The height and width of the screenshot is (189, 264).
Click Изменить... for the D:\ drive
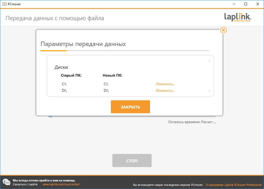click(165, 91)
